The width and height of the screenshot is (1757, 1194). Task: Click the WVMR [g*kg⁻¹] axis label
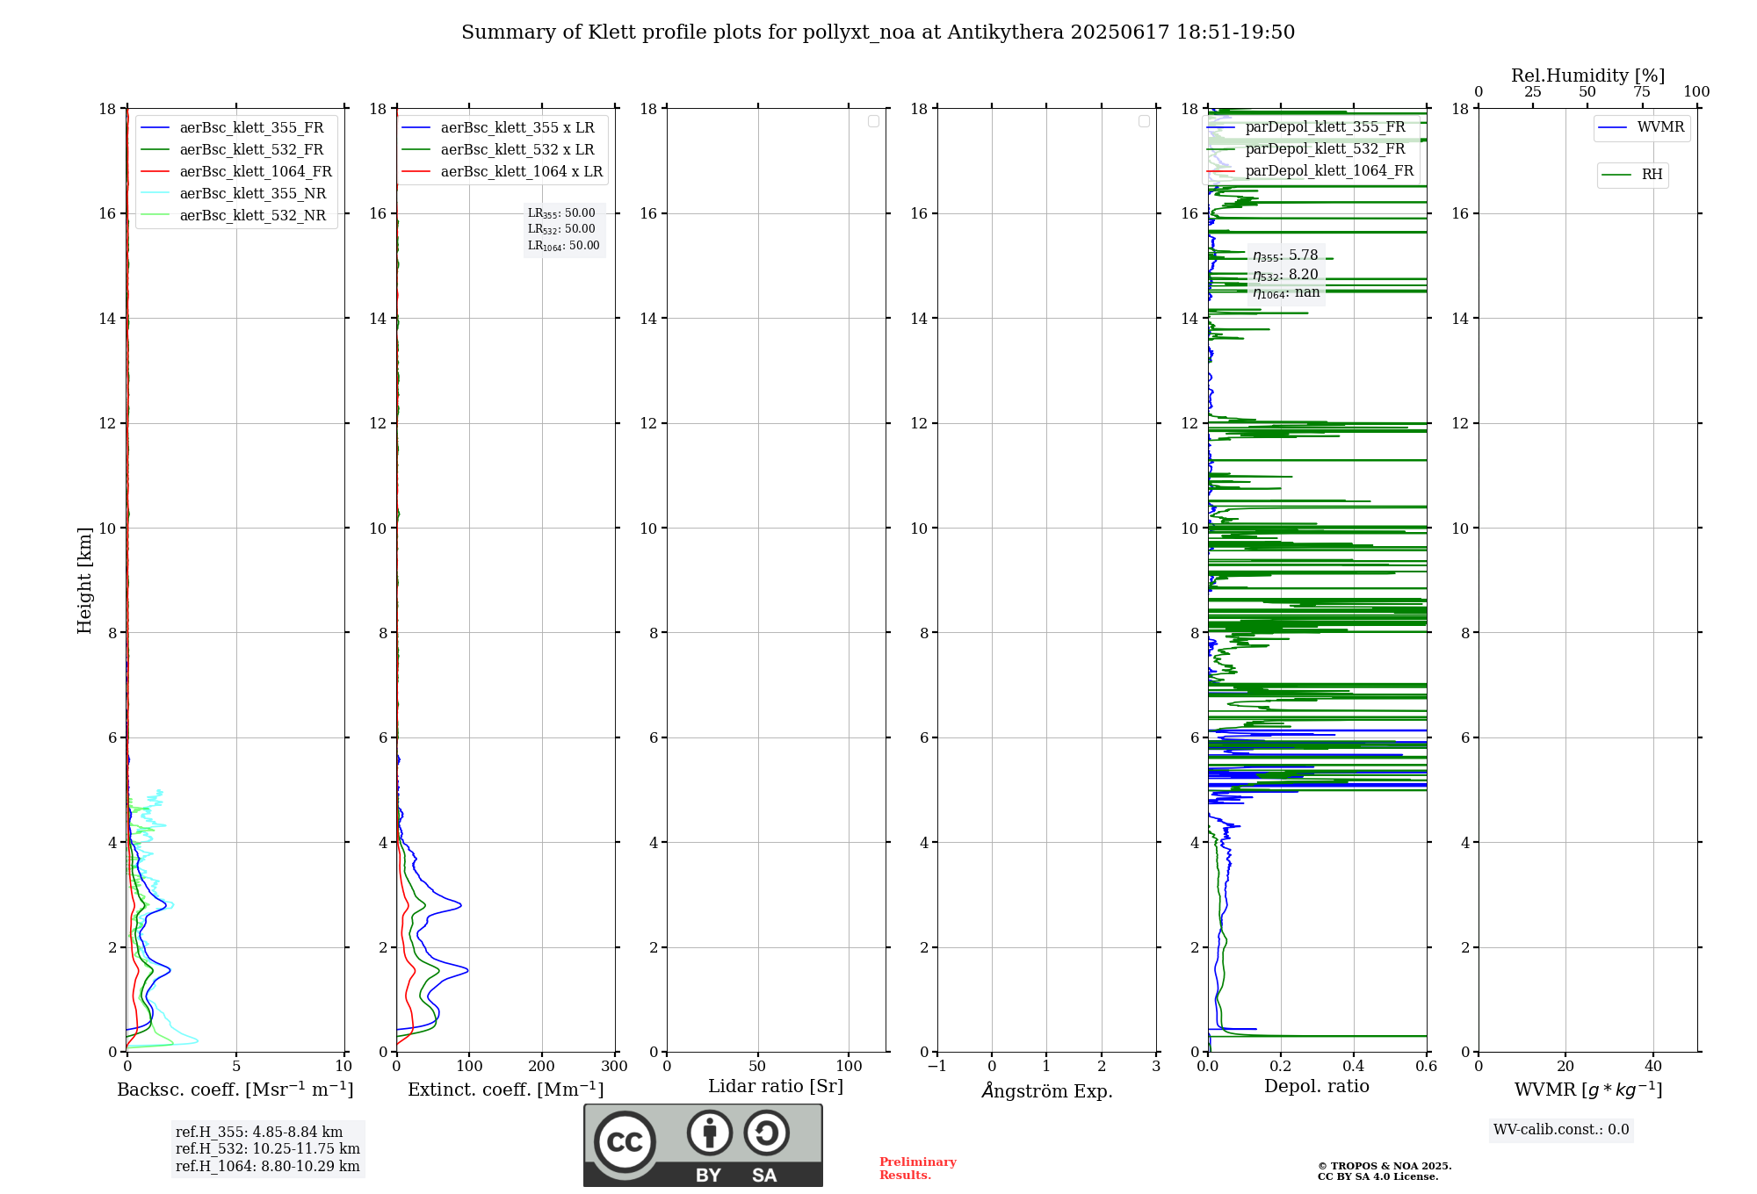(1588, 1090)
